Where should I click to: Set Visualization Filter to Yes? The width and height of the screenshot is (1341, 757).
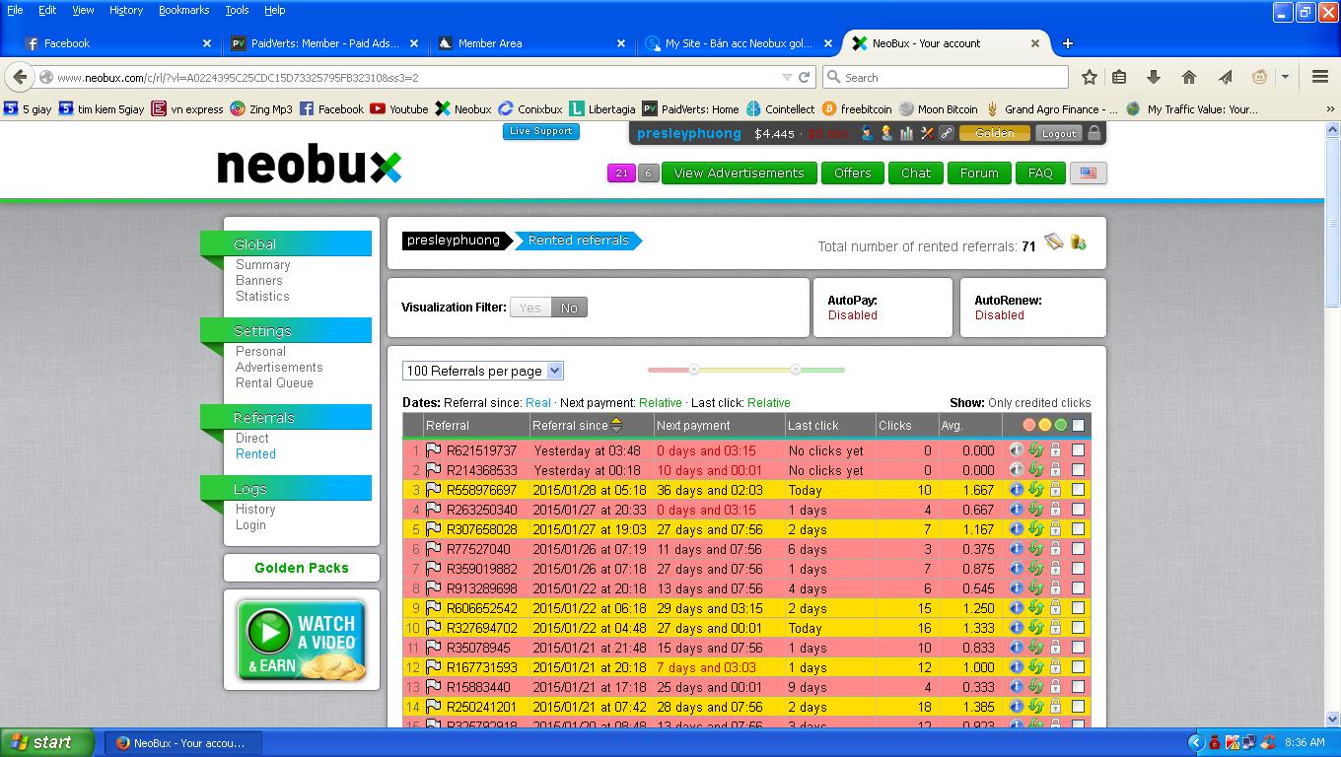coord(530,308)
